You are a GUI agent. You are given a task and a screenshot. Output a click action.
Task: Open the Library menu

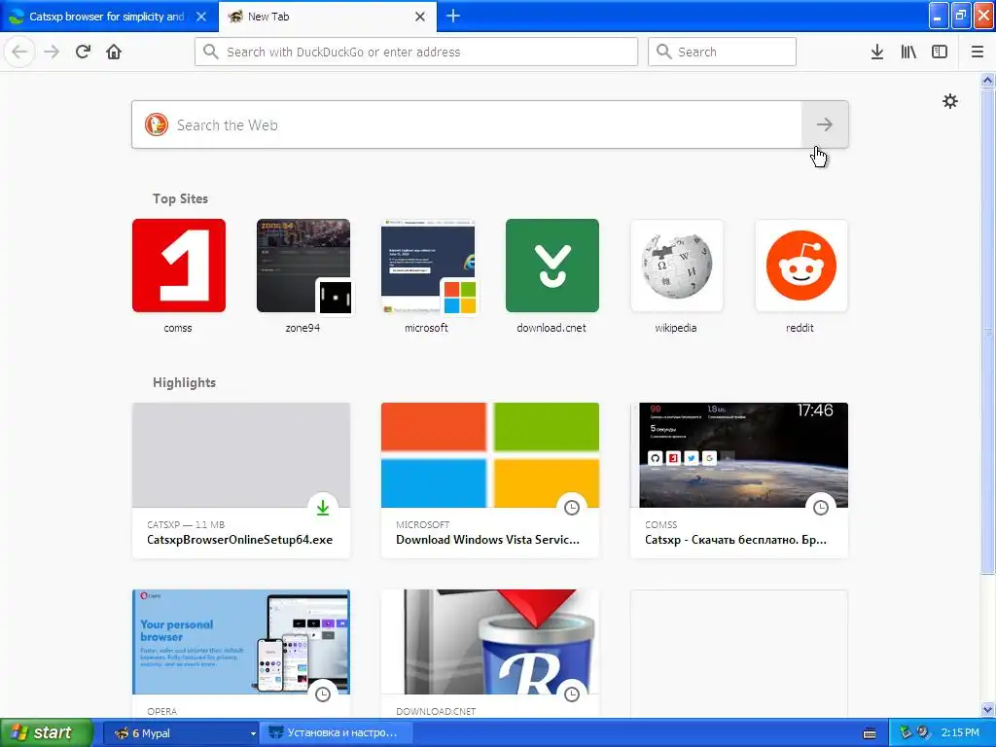pos(908,52)
